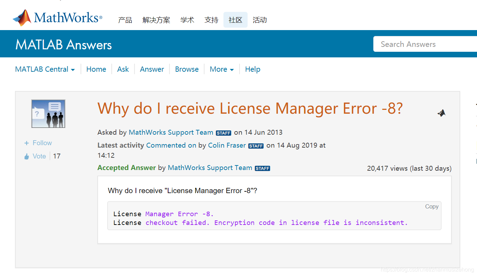Click the Vote link

click(x=39, y=156)
